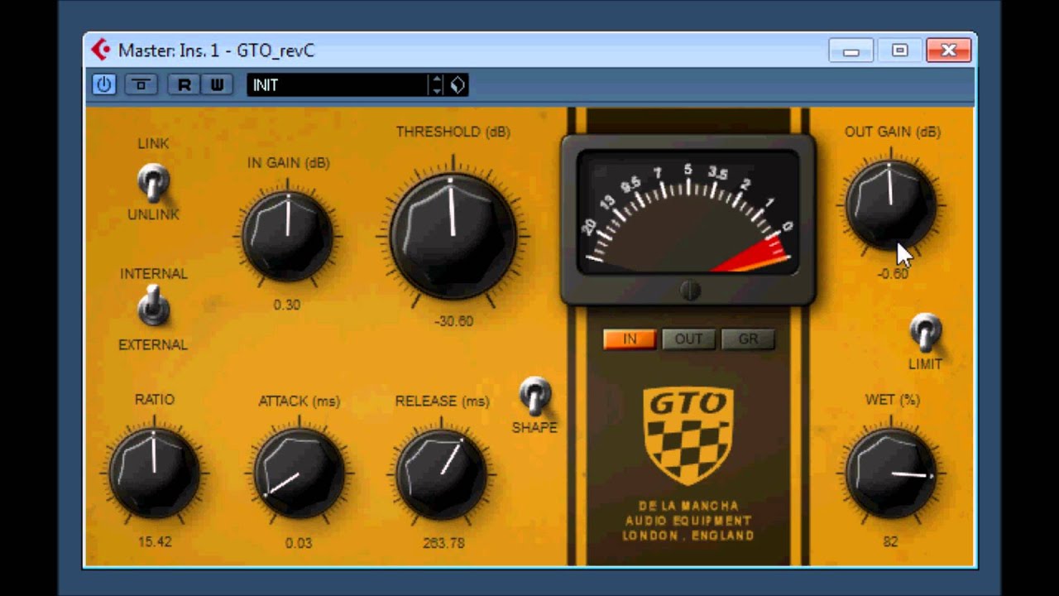
Task: Open the INIT preset name field
Action: (x=337, y=84)
